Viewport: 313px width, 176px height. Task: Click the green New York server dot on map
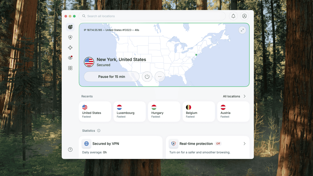pyautogui.click(x=196, y=55)
